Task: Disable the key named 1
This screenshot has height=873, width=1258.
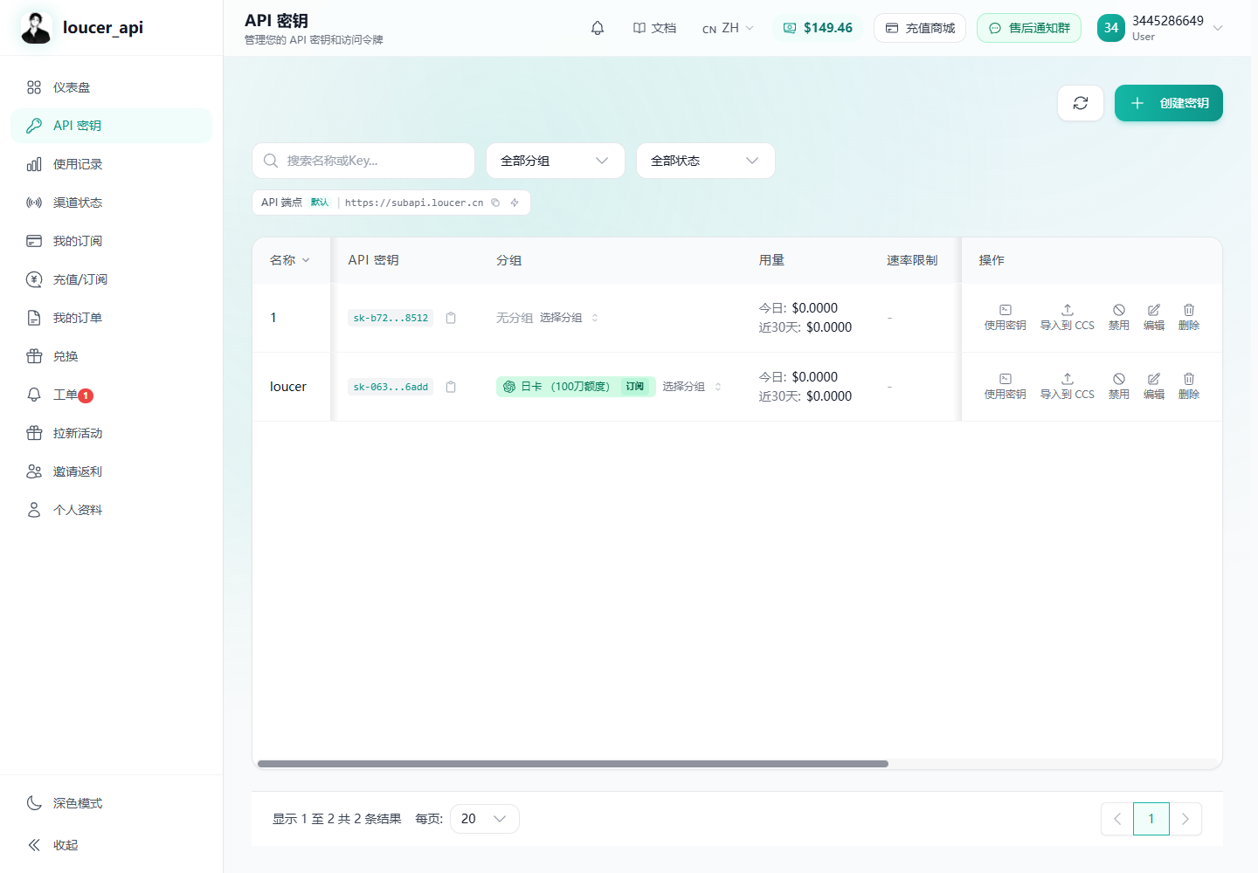Action: coord(1119,317)
